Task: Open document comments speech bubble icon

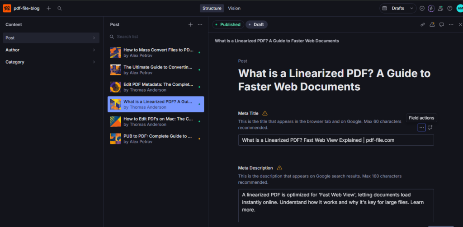Action: [x=441, y=24]
